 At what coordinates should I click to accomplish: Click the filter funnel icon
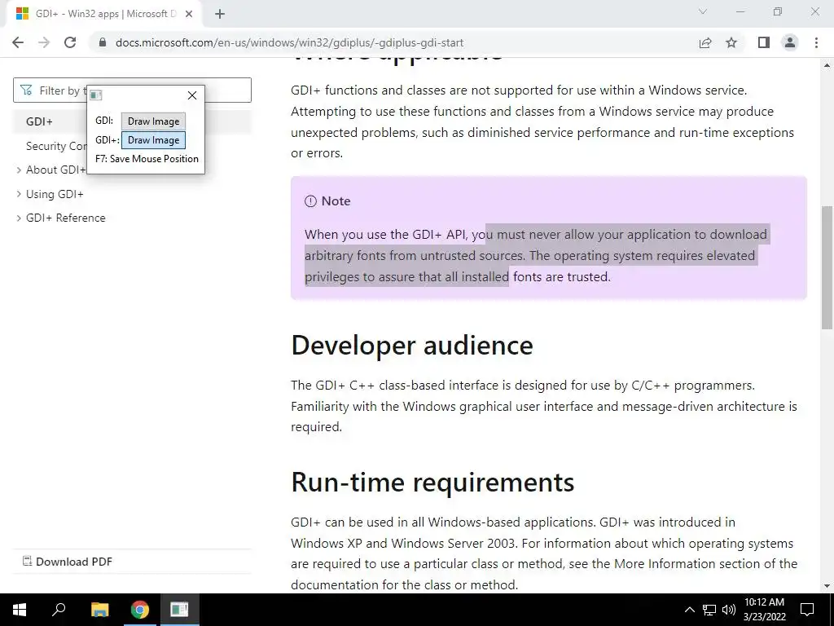[26, 90]
